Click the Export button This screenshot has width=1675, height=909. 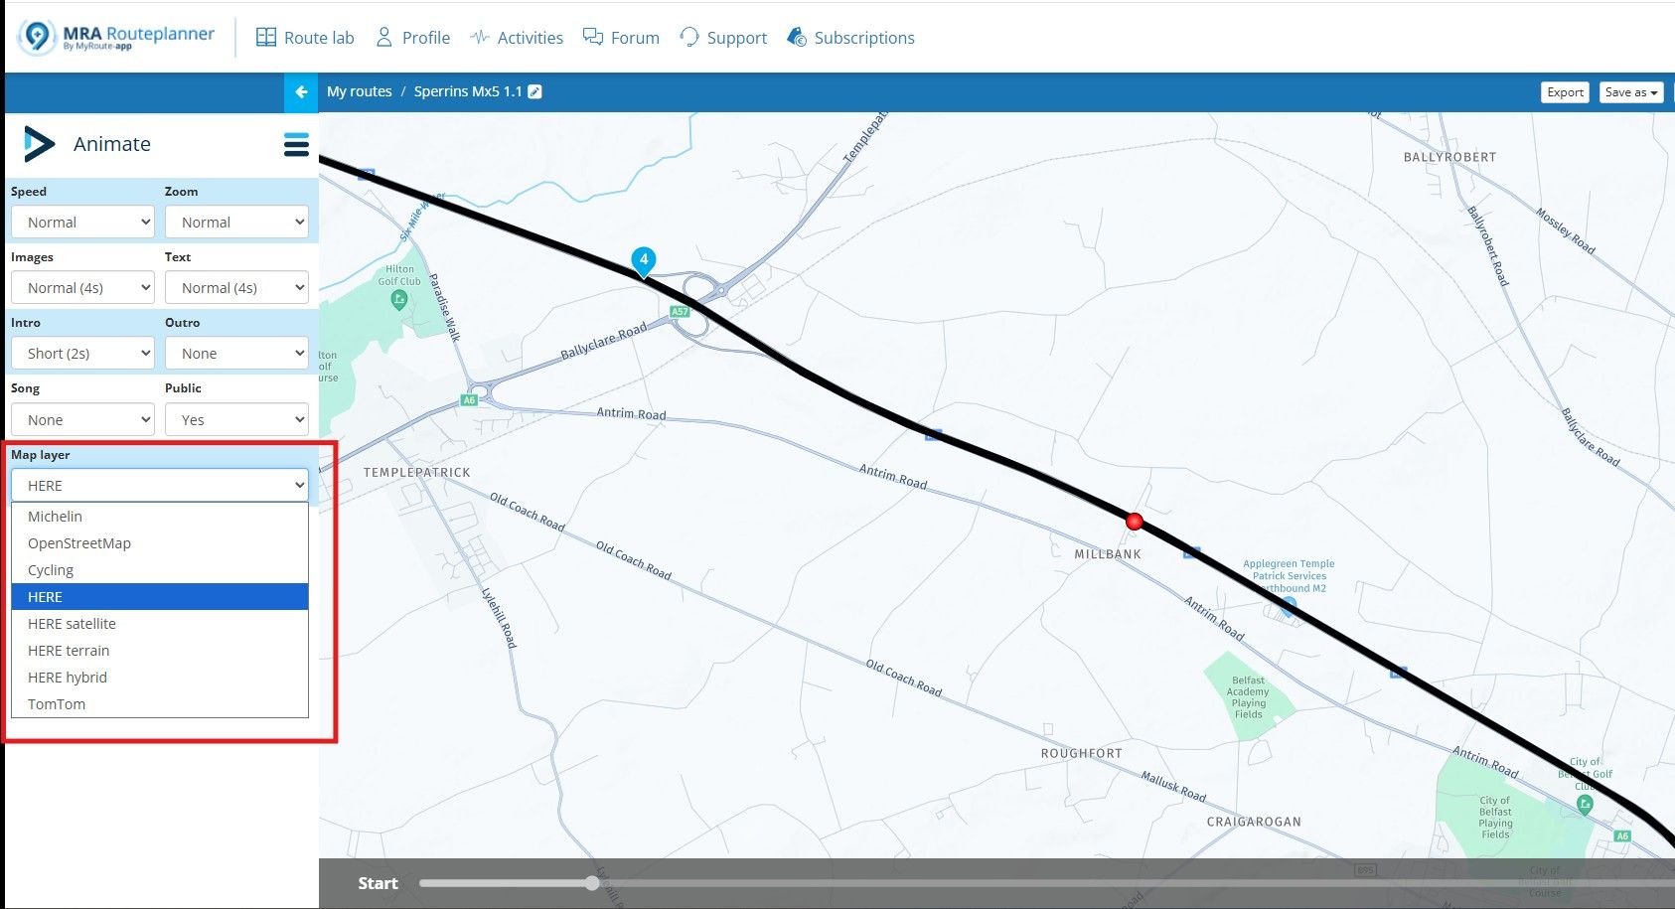click(x=1565, y=92)
